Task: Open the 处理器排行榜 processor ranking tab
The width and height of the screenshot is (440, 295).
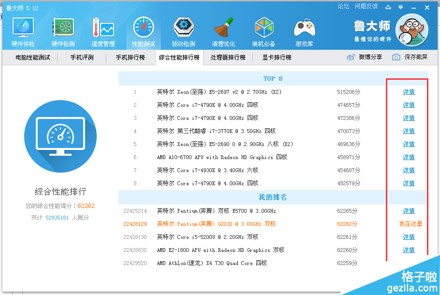Action: tap(229, 58)
